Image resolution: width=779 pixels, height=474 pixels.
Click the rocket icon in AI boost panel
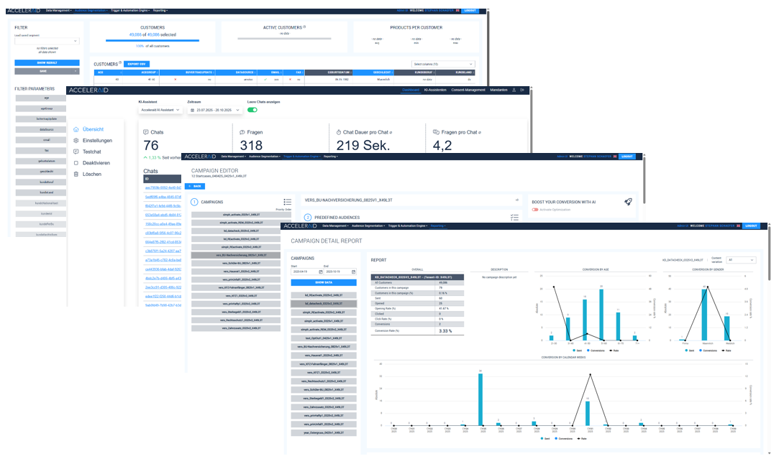(x=628, y=202)
